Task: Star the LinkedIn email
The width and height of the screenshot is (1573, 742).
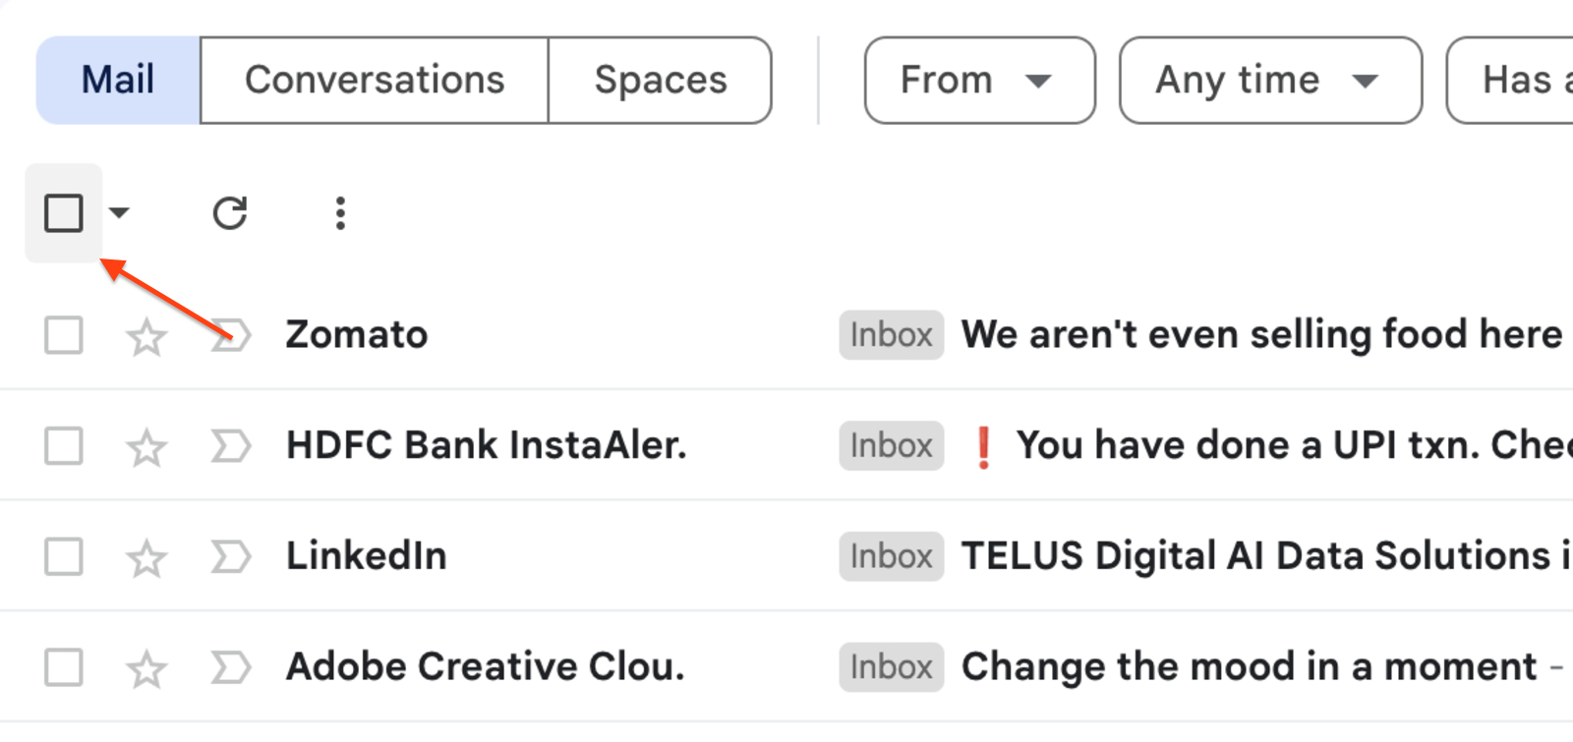Action: 146,556
